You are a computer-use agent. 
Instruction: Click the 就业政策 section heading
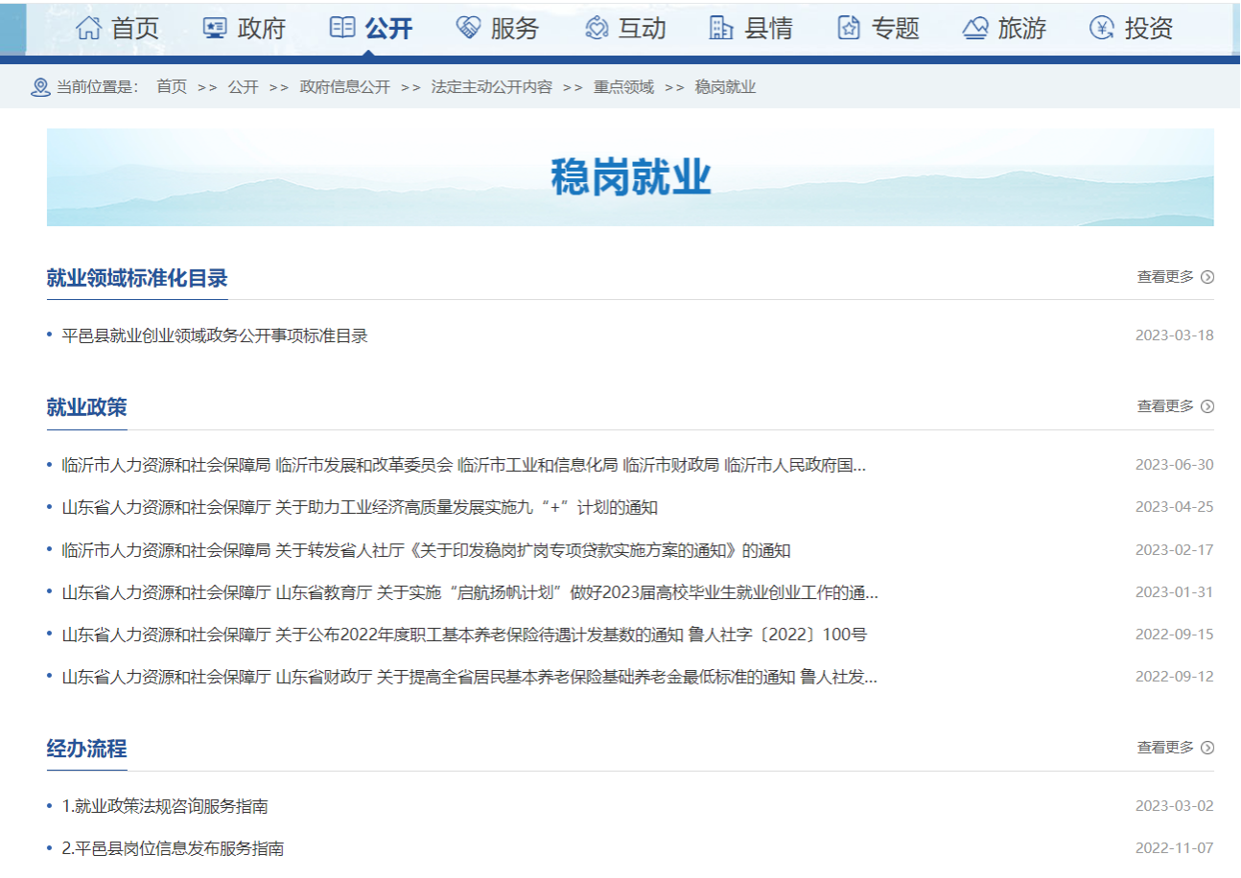click(x=86, y=407)
